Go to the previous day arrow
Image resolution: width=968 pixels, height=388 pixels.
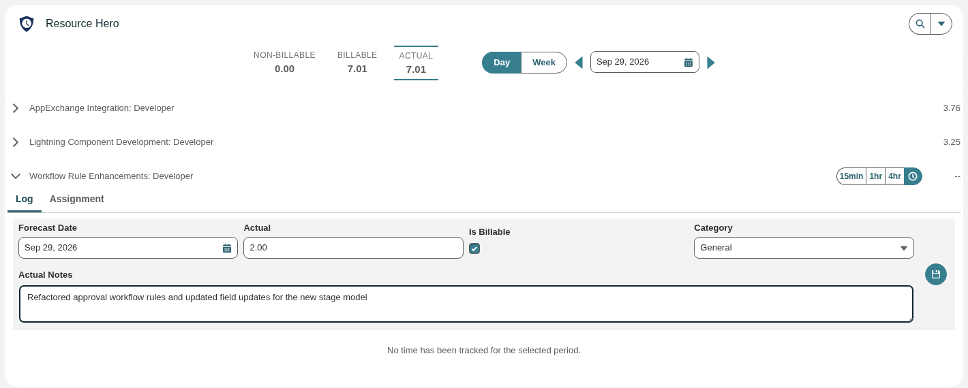pyautogui.click(x=579, y=63)
